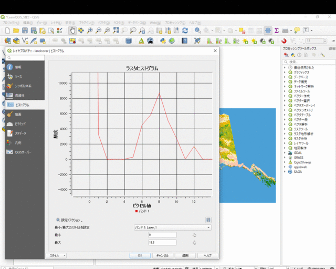Expand the 最近使用された toolbox group
The width and height of the screenshot is (336, 269).
tap(285, 68)
